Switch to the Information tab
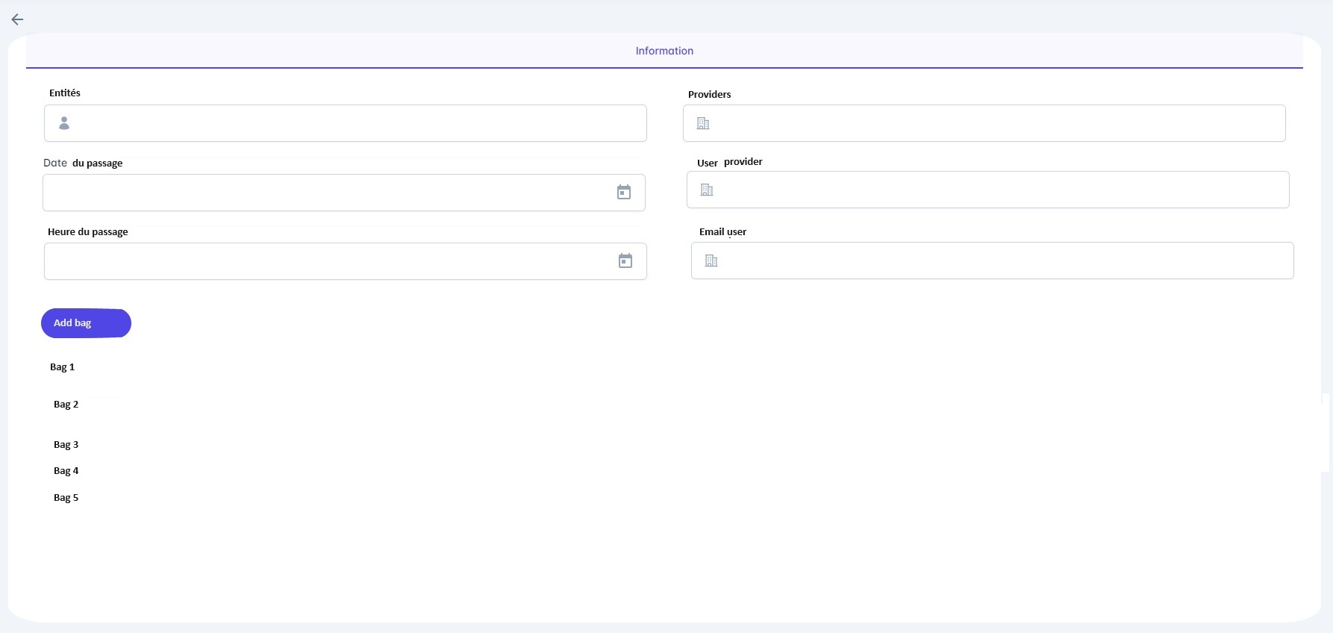 pyautogui.click(x=664, y=51)
